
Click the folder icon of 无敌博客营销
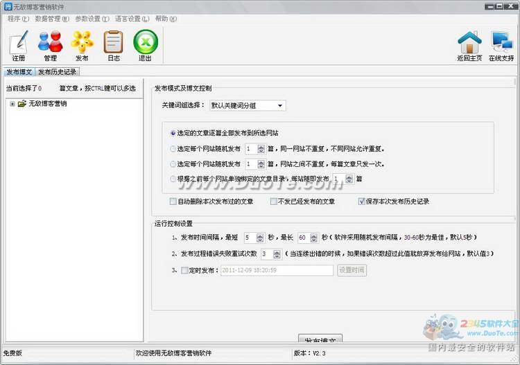point(22,104)
